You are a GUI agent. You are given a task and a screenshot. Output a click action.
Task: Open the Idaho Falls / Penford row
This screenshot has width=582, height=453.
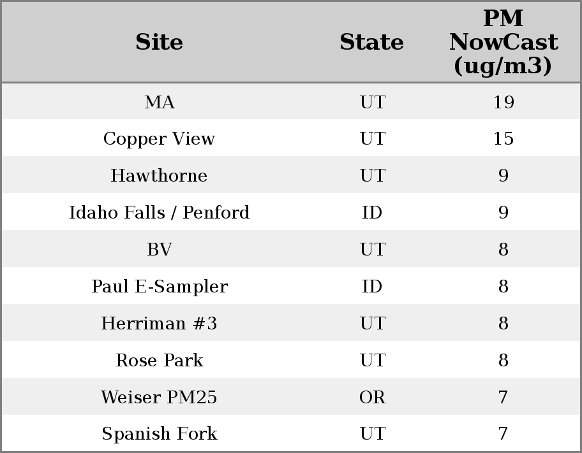pos(159,213)
